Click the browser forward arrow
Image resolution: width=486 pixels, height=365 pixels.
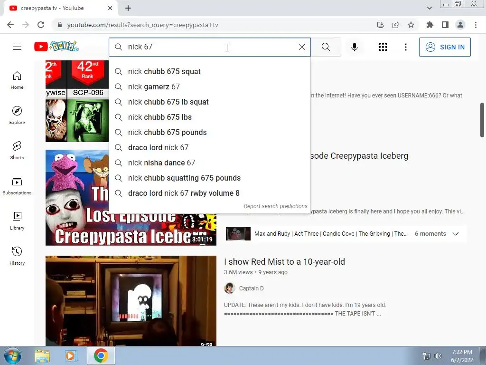pos(26,25)
